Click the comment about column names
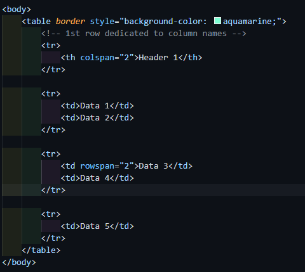 coord(144,34)
